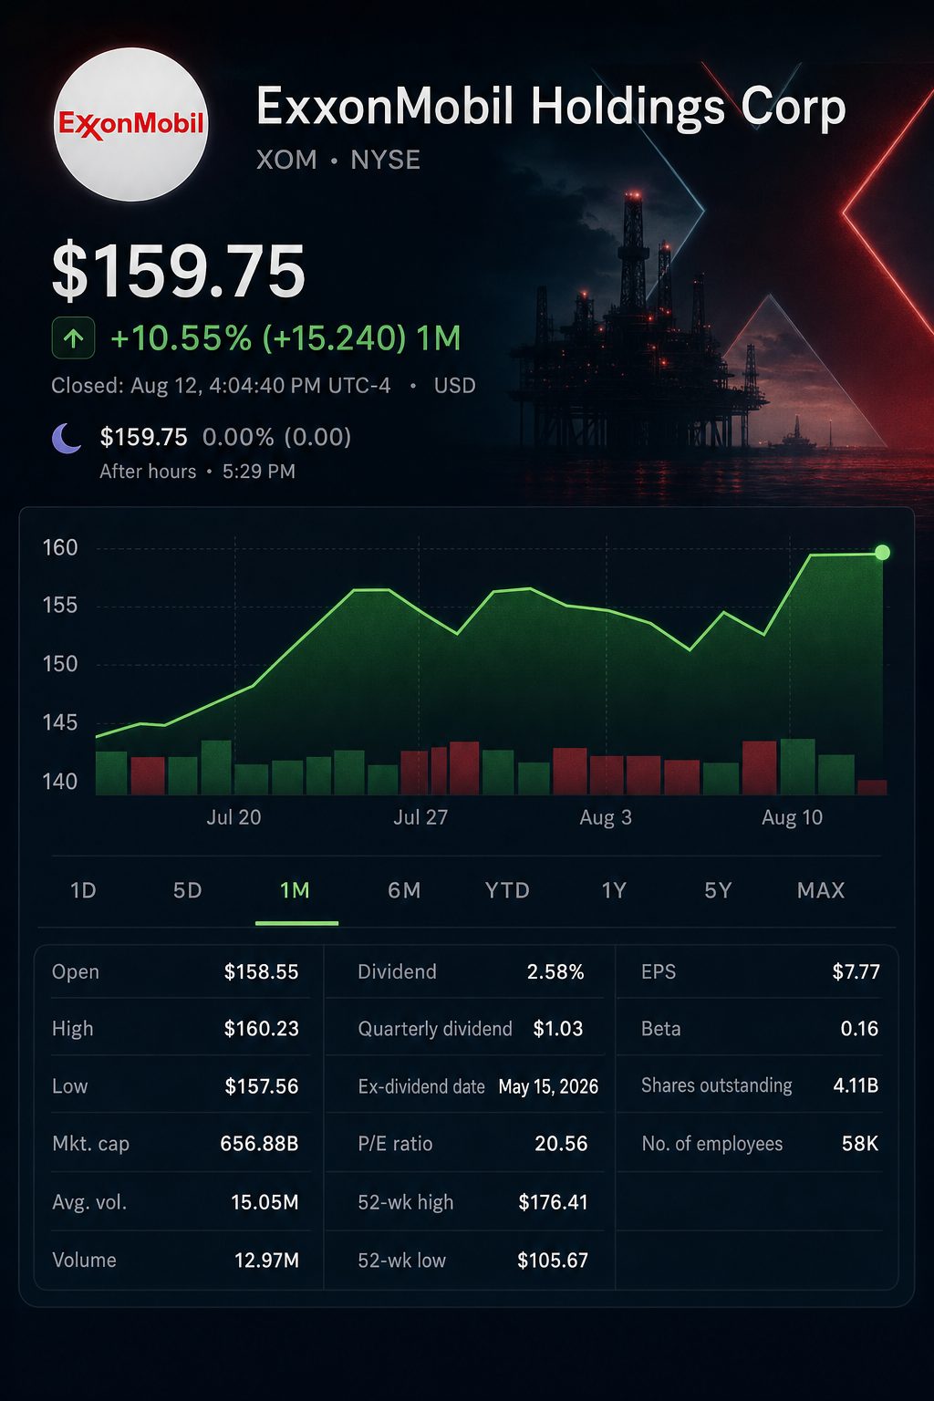Switch chart to 1Y range
This screenshot has width=934, height=1401.
(614, 890)
